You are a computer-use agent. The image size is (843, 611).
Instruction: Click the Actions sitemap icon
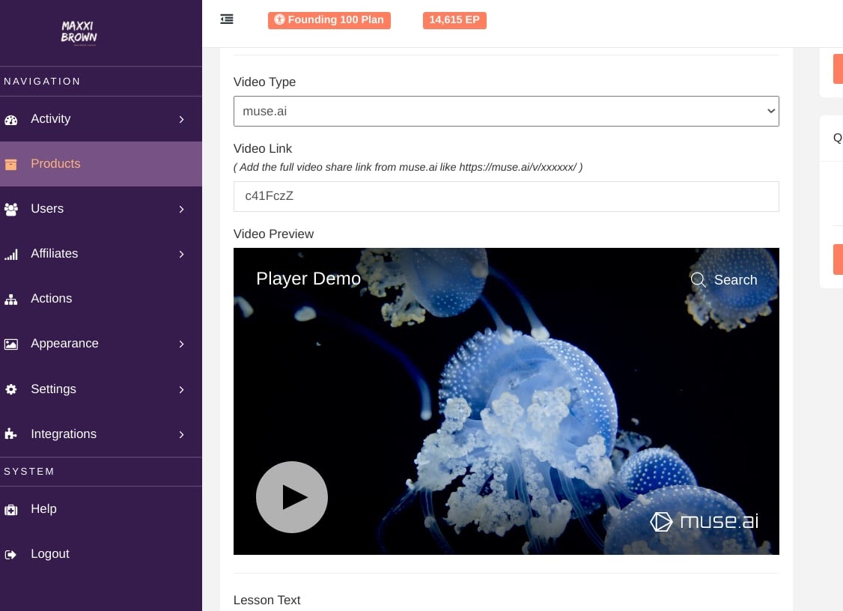click(x=11, y=300)
